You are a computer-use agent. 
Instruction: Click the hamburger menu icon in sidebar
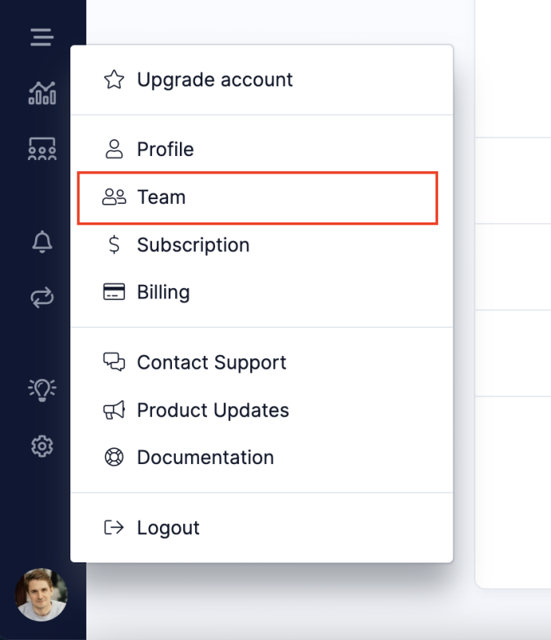tap(42, 37)
